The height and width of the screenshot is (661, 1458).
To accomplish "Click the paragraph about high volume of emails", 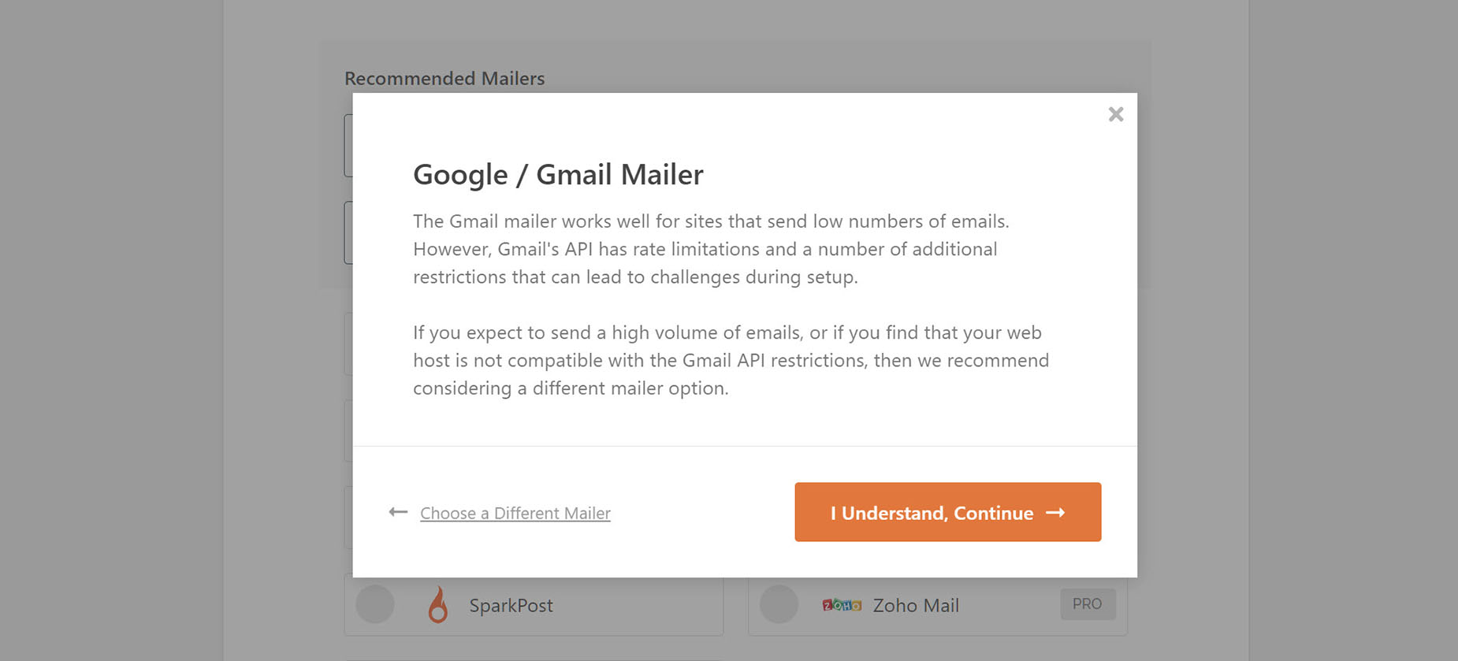I will [731, 360].
